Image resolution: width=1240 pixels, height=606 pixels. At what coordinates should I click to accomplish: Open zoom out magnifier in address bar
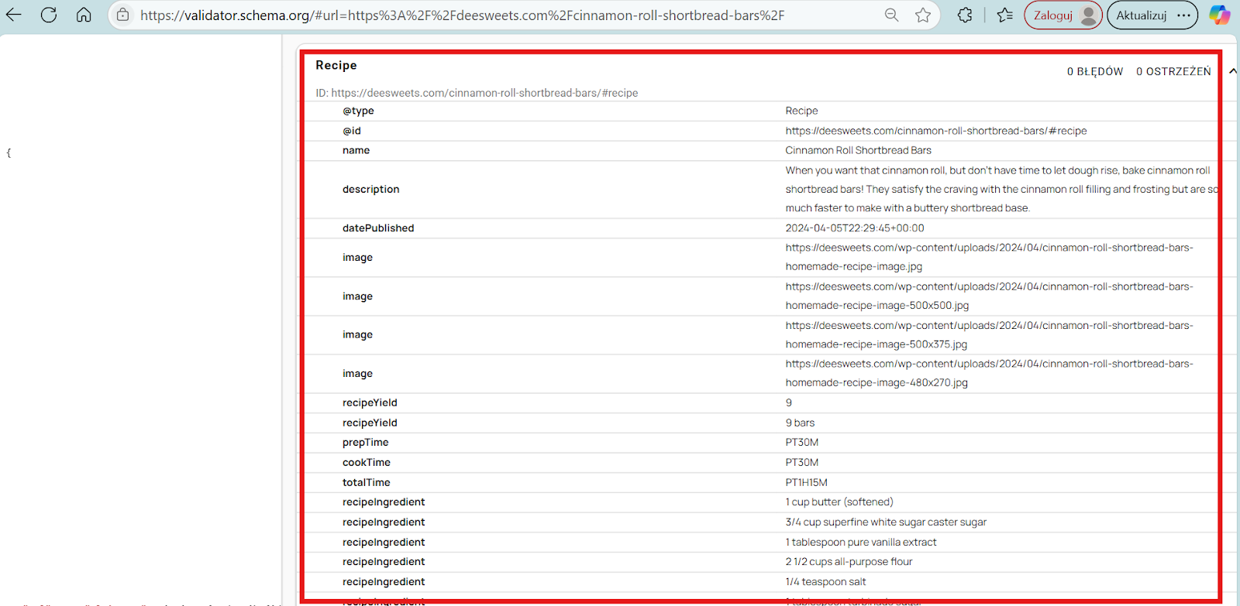pyautogui.click(x=892, y=15)
